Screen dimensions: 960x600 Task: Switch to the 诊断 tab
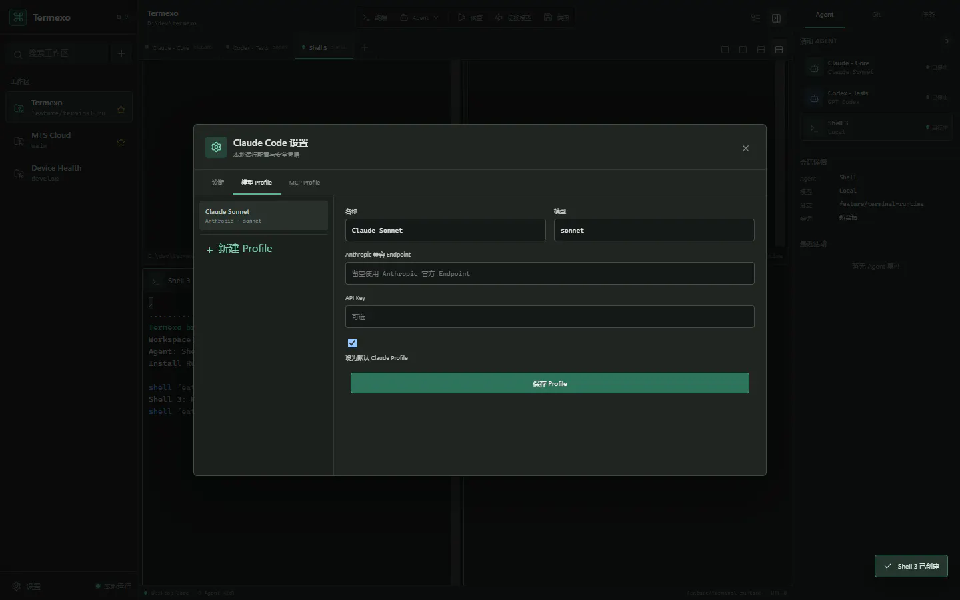[x=218, y=182]
